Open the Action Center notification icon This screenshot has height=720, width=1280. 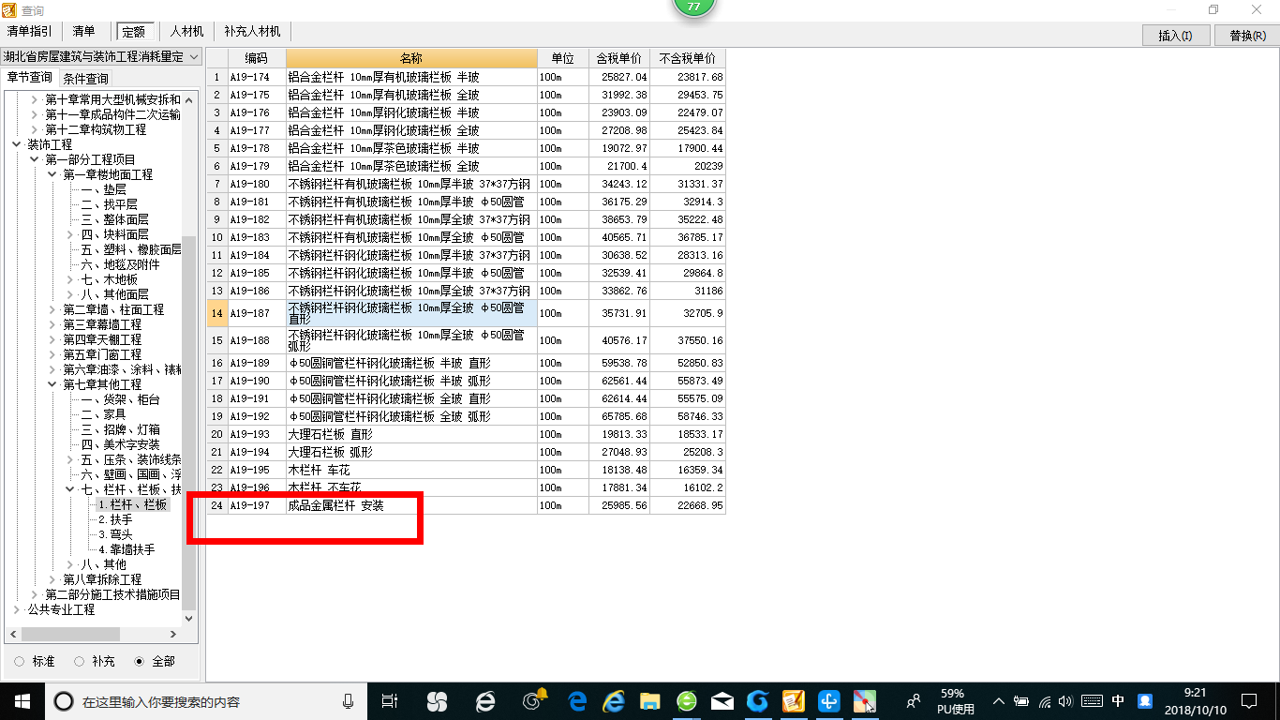pyautogui.click(x=1248, y=700)
